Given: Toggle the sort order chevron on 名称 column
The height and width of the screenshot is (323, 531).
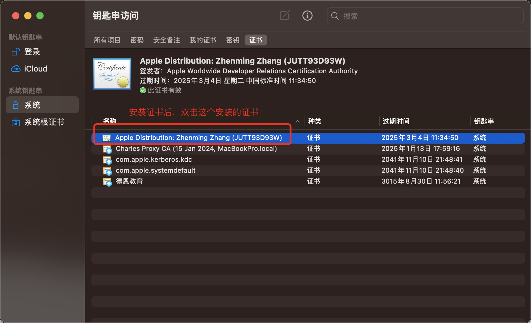Looking at the screenshot, I should pyautogui.click(x=298, y=121).
